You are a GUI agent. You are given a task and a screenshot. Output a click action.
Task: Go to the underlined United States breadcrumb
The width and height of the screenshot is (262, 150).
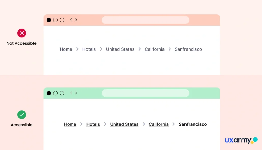click(124, 124)
